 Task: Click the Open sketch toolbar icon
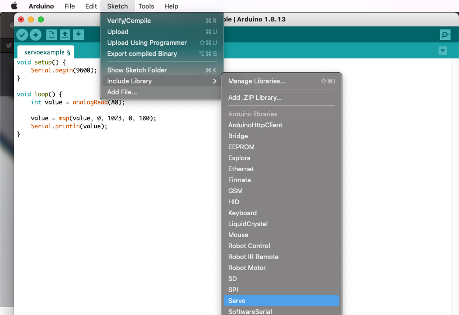point(65,34)
